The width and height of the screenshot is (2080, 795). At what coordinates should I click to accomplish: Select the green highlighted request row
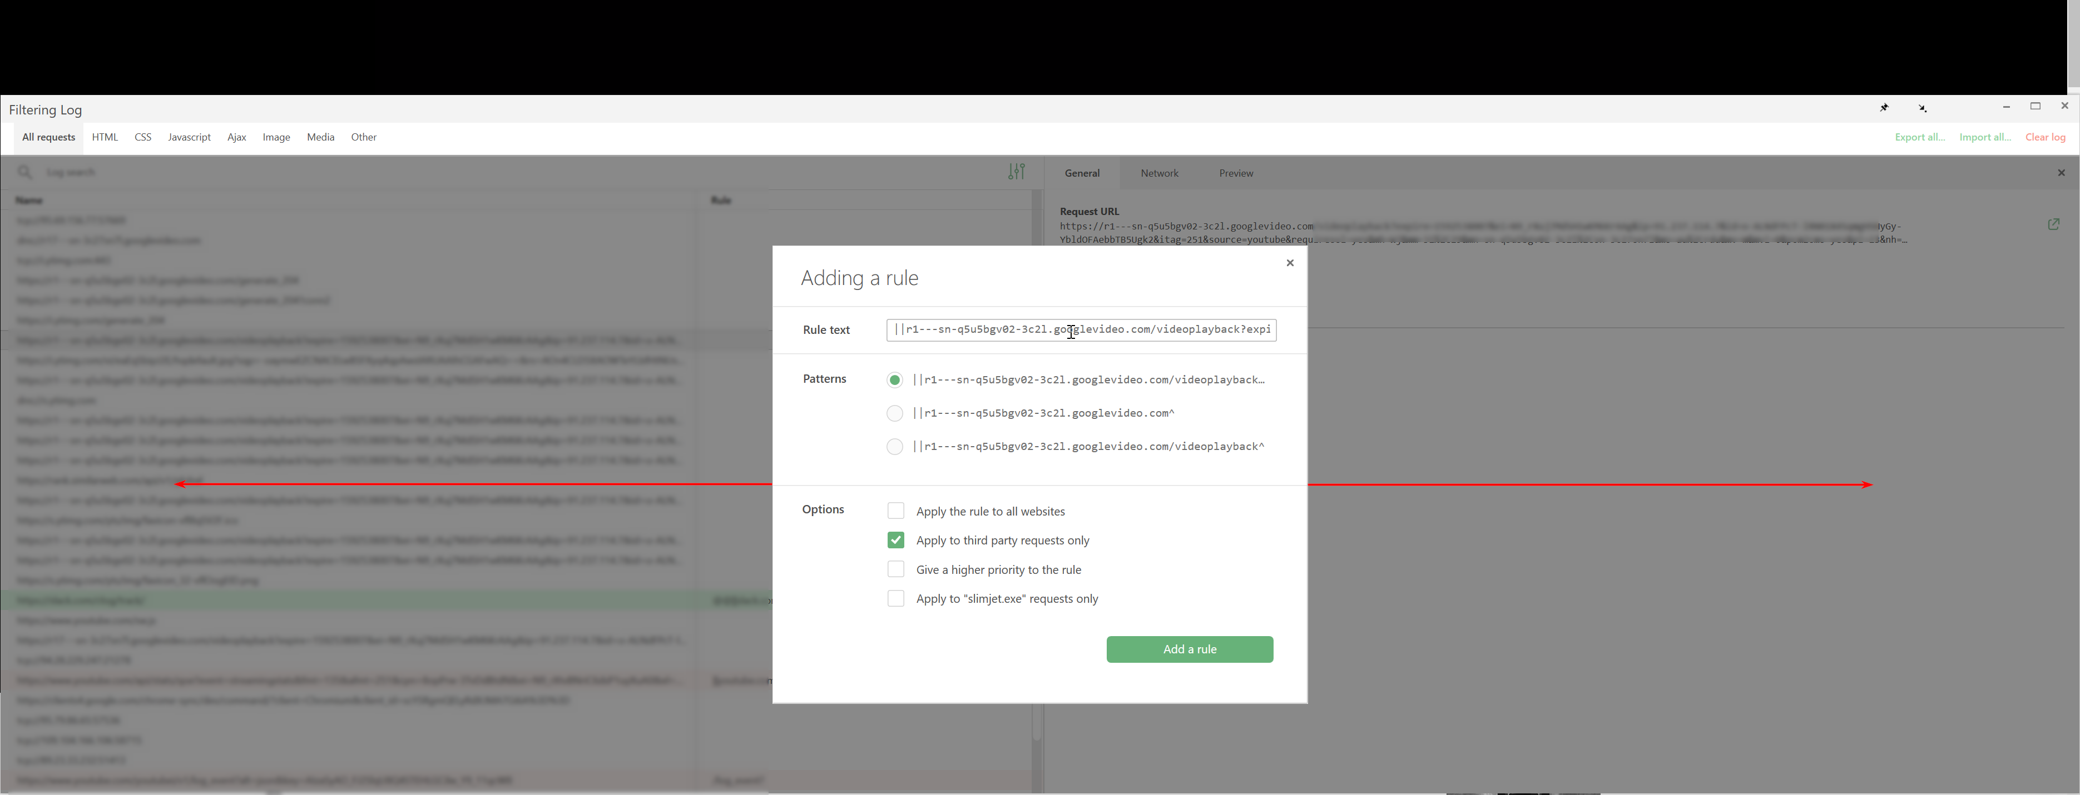pos(386,601)
